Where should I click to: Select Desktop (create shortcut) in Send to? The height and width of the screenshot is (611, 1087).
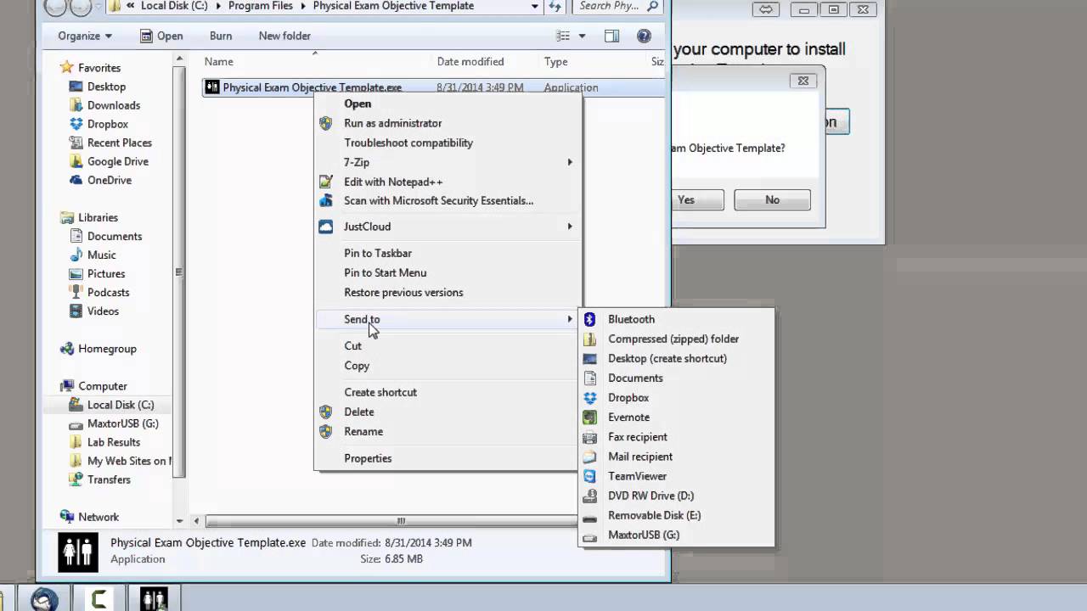pyautogui.click(x=667, y=358)
